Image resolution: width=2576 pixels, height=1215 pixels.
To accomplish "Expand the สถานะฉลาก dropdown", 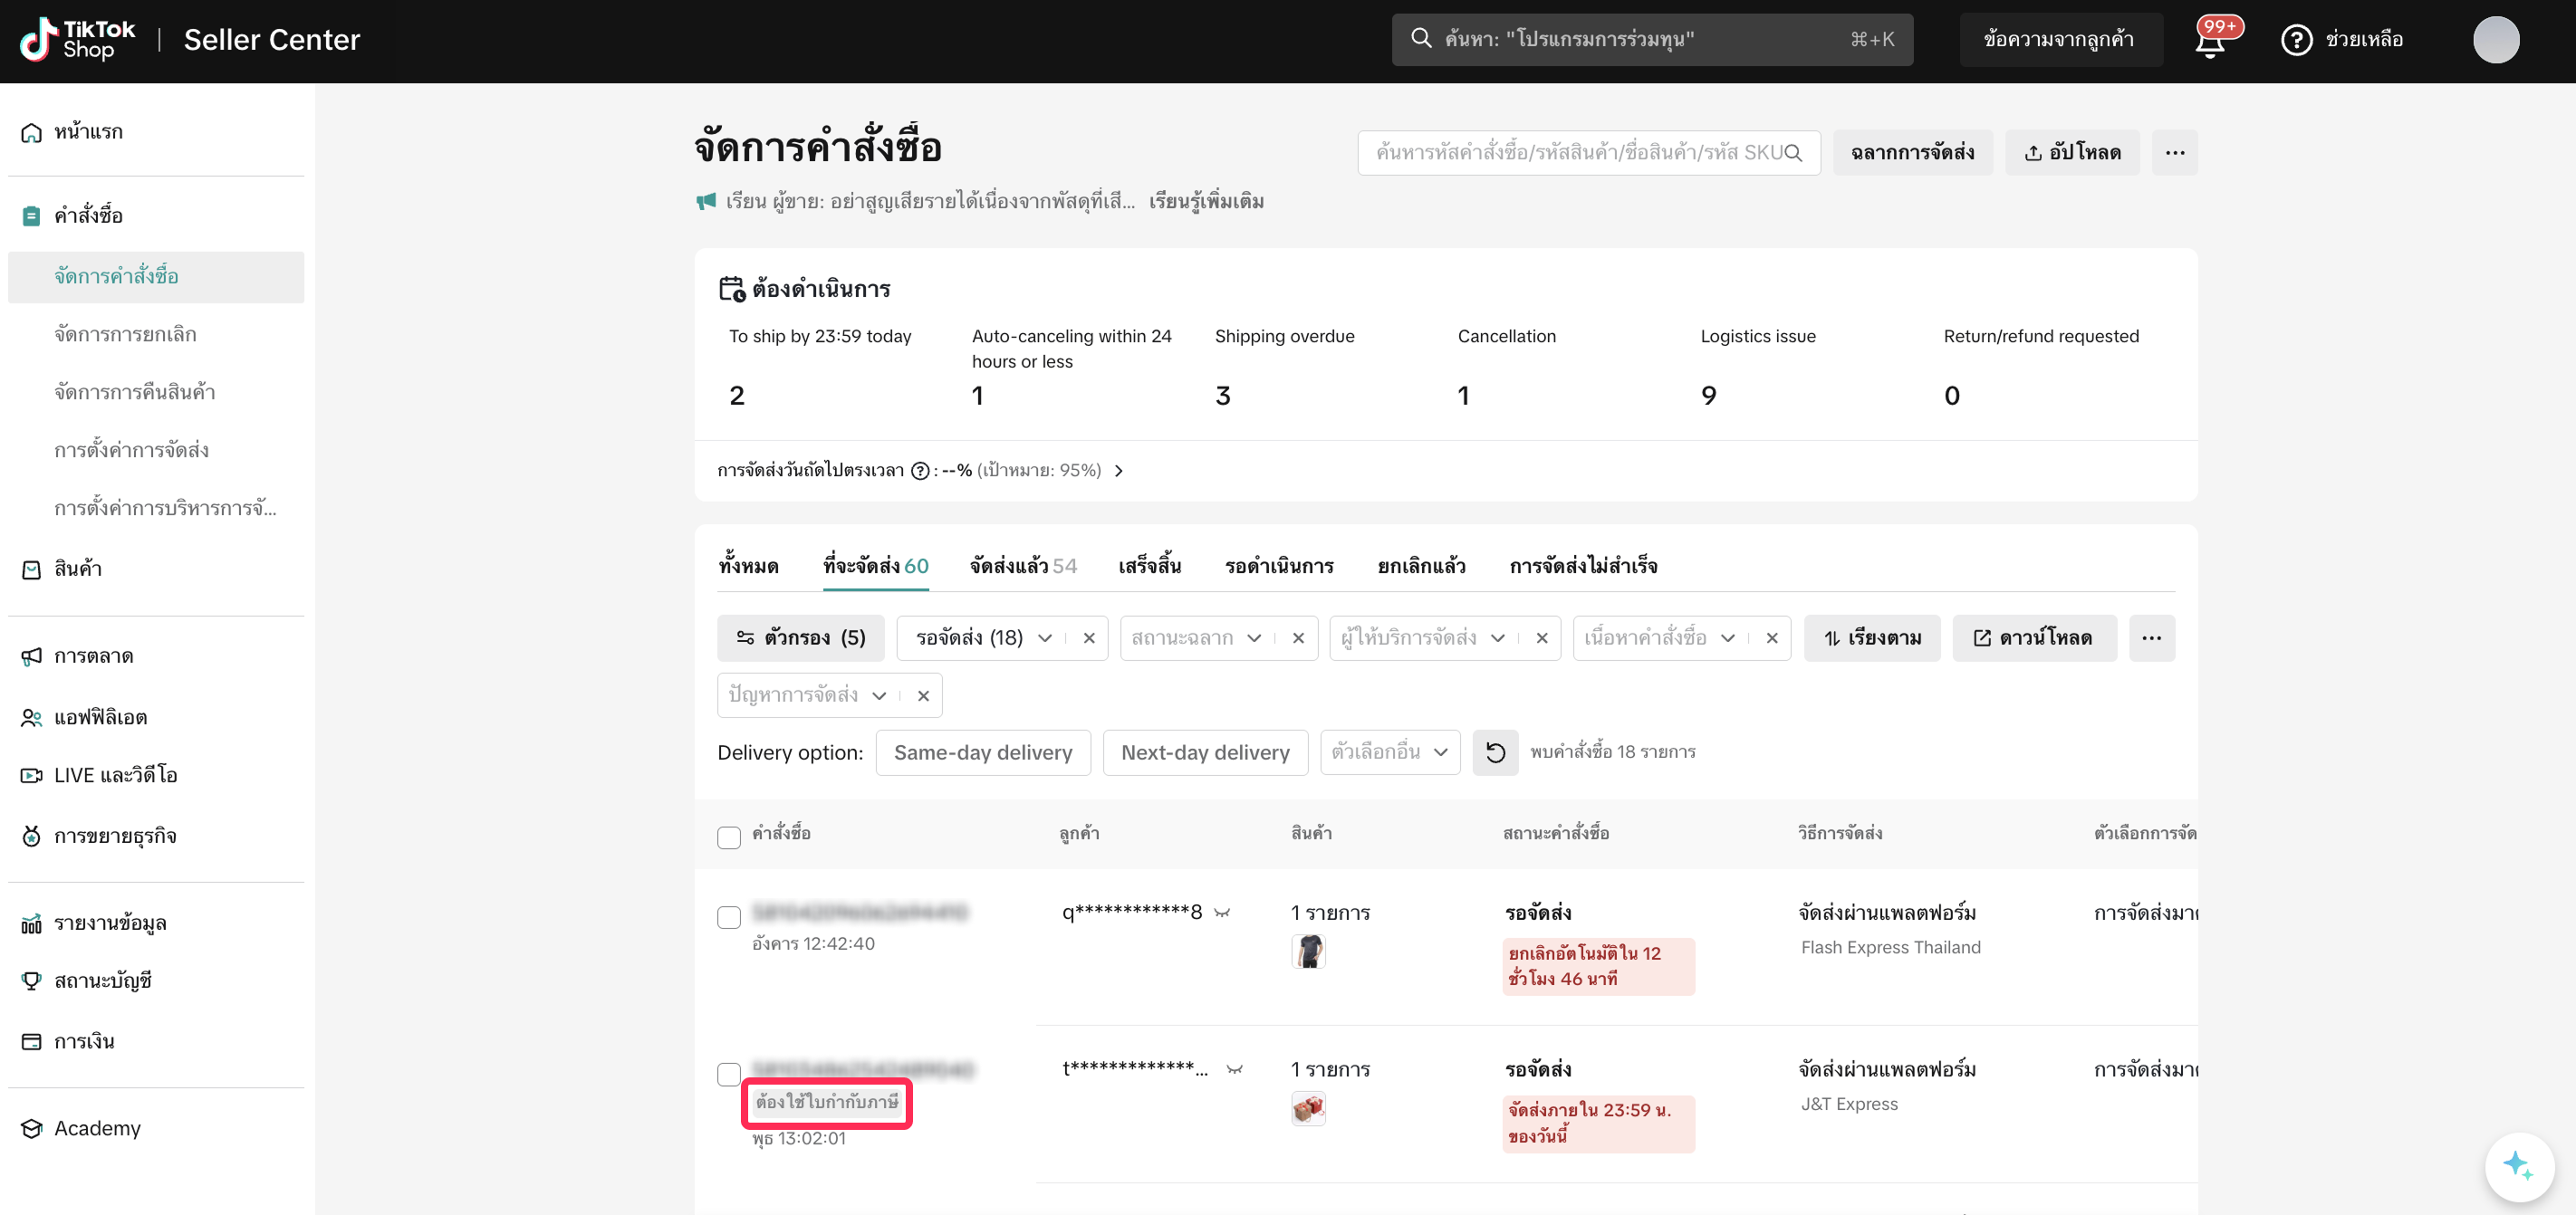I will [1196, 638].
